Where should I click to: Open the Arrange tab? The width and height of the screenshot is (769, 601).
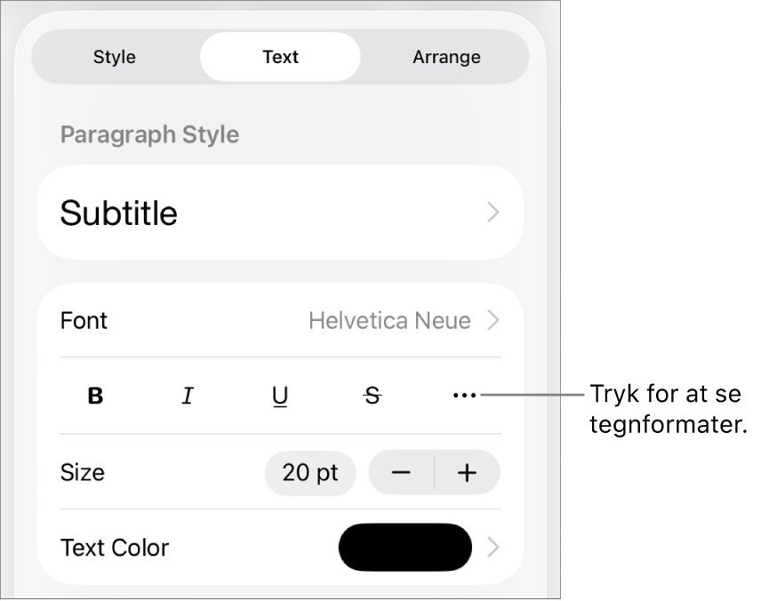[x=446, y=57]
